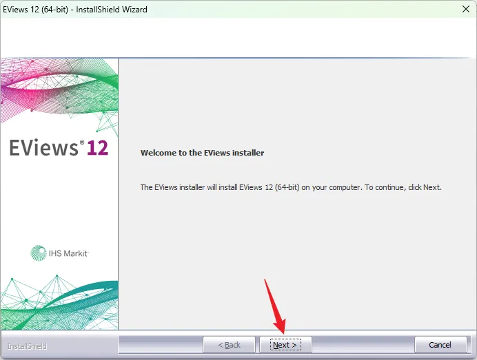Click the window title 'EViews 12 (64-bit) - InstallShield Wizard'
Viewport: 477px width, 360px height.
click(x=75, y=10)
